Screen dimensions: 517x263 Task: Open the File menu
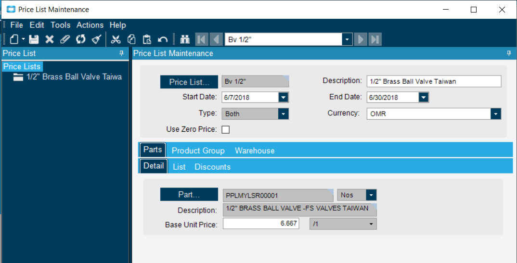[x=16, y=25]
